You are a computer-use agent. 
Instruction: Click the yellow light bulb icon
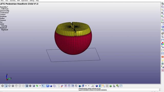pos(163,60)
